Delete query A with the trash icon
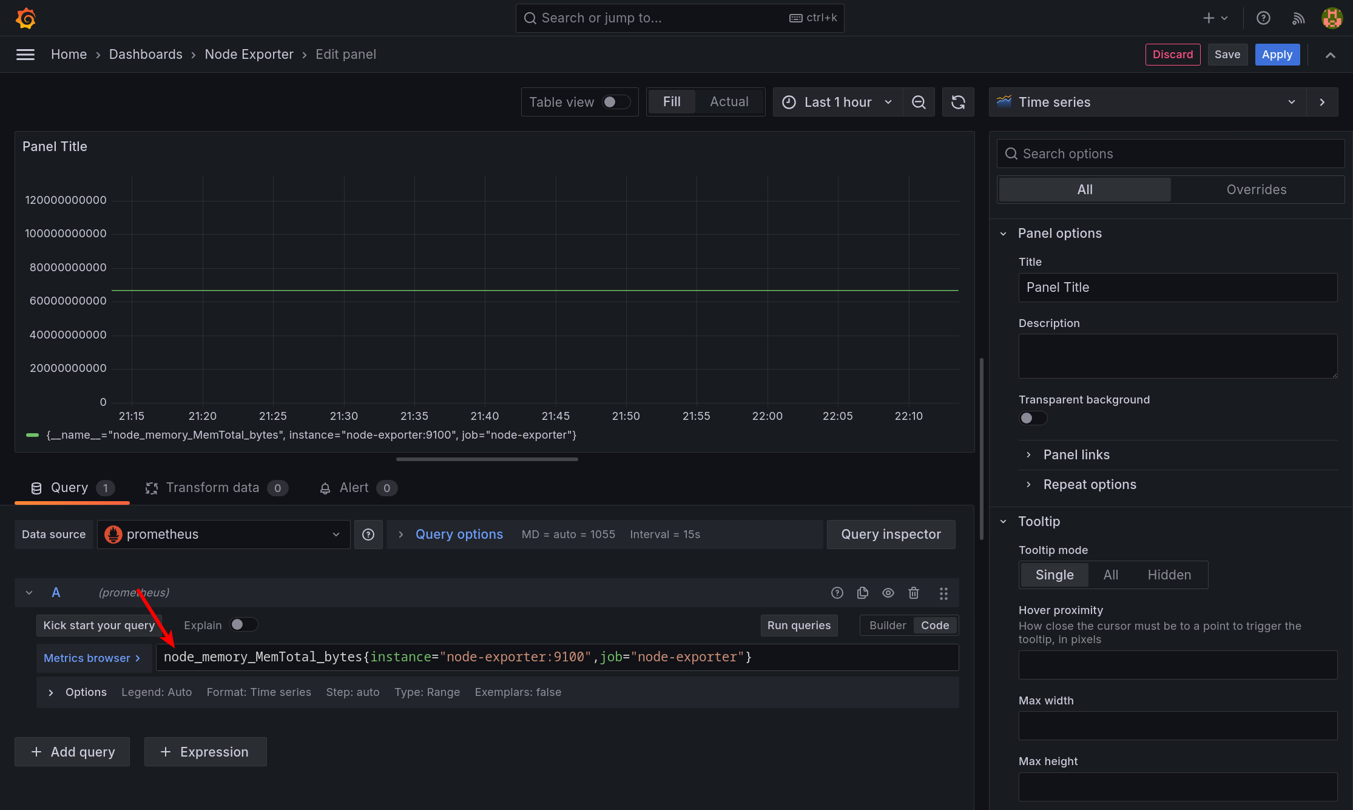1353x810 pixels. (x=914, y=593)
